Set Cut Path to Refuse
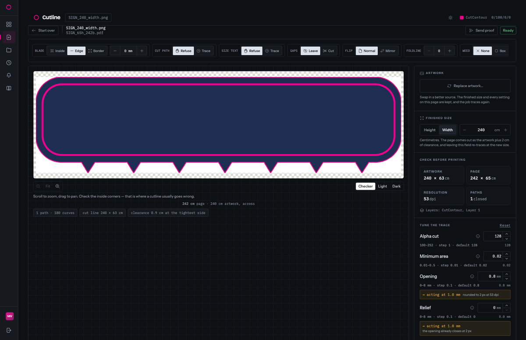This screenshot has width=526, height=340. (x=183, y=51)
